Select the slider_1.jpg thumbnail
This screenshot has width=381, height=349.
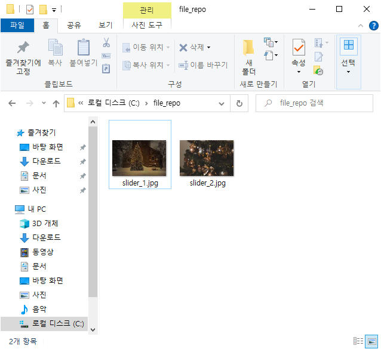[x=139, y=157]
